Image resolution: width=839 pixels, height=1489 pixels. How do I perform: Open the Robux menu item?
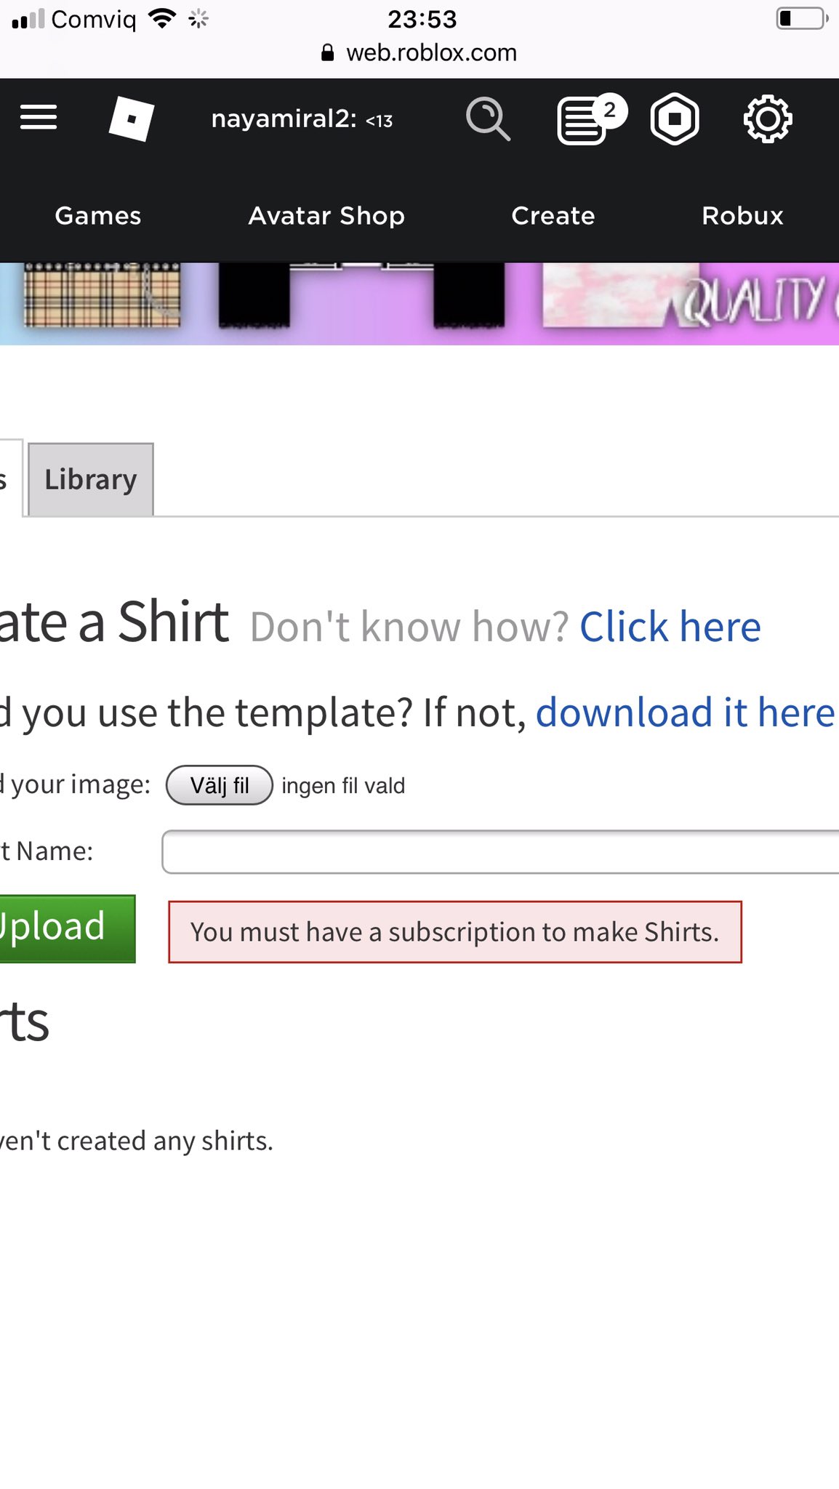742,216
